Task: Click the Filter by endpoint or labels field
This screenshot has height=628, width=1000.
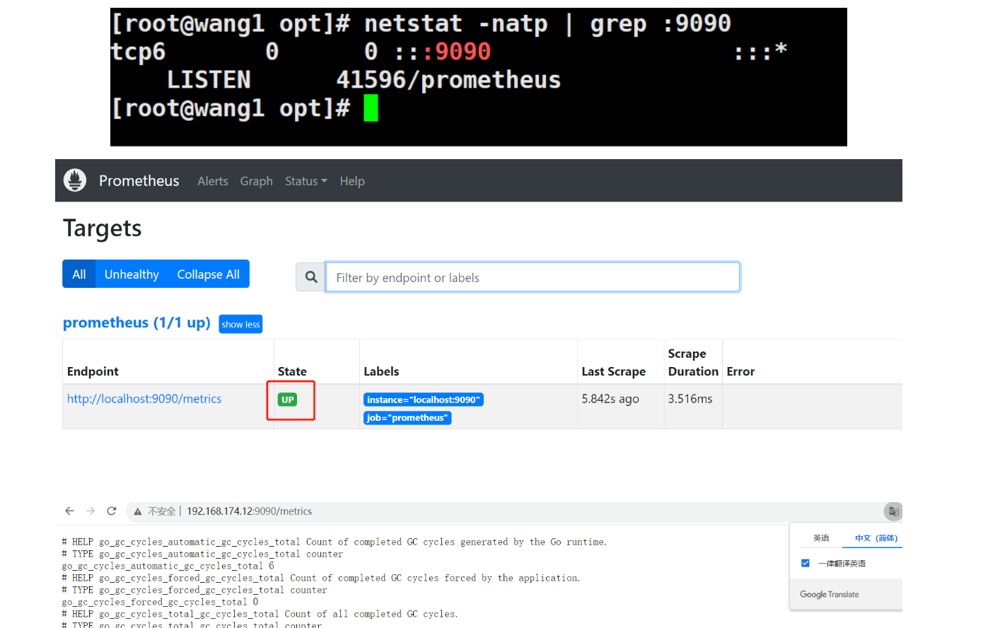Action: (533, 277)
